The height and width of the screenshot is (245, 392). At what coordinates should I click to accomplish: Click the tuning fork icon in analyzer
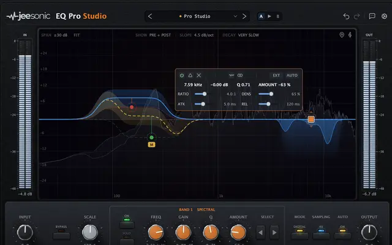click(x=350, y=35)
